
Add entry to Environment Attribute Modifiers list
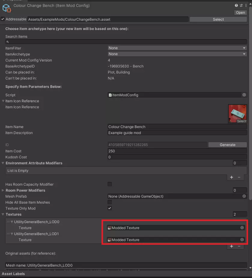pos(232,177)
